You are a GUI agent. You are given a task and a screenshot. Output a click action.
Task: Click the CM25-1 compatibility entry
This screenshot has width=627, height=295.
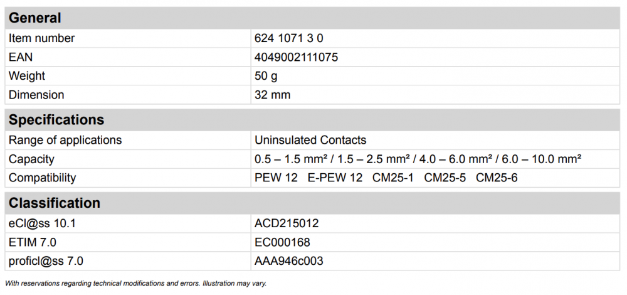point(393,178)
